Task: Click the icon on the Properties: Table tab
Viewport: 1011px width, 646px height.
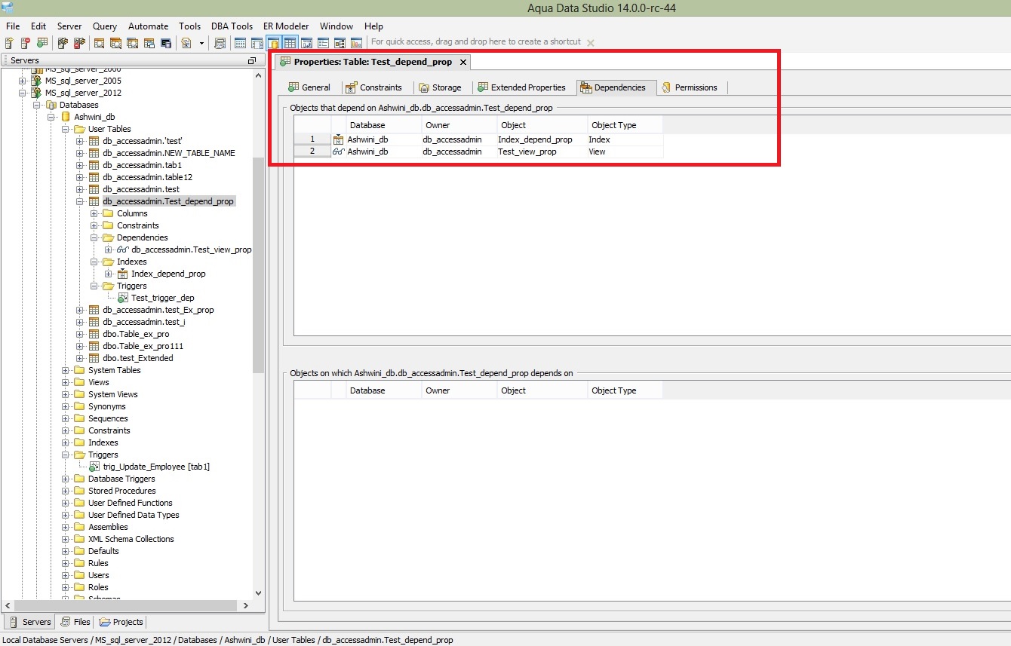Action: click(x=285, y=62)
